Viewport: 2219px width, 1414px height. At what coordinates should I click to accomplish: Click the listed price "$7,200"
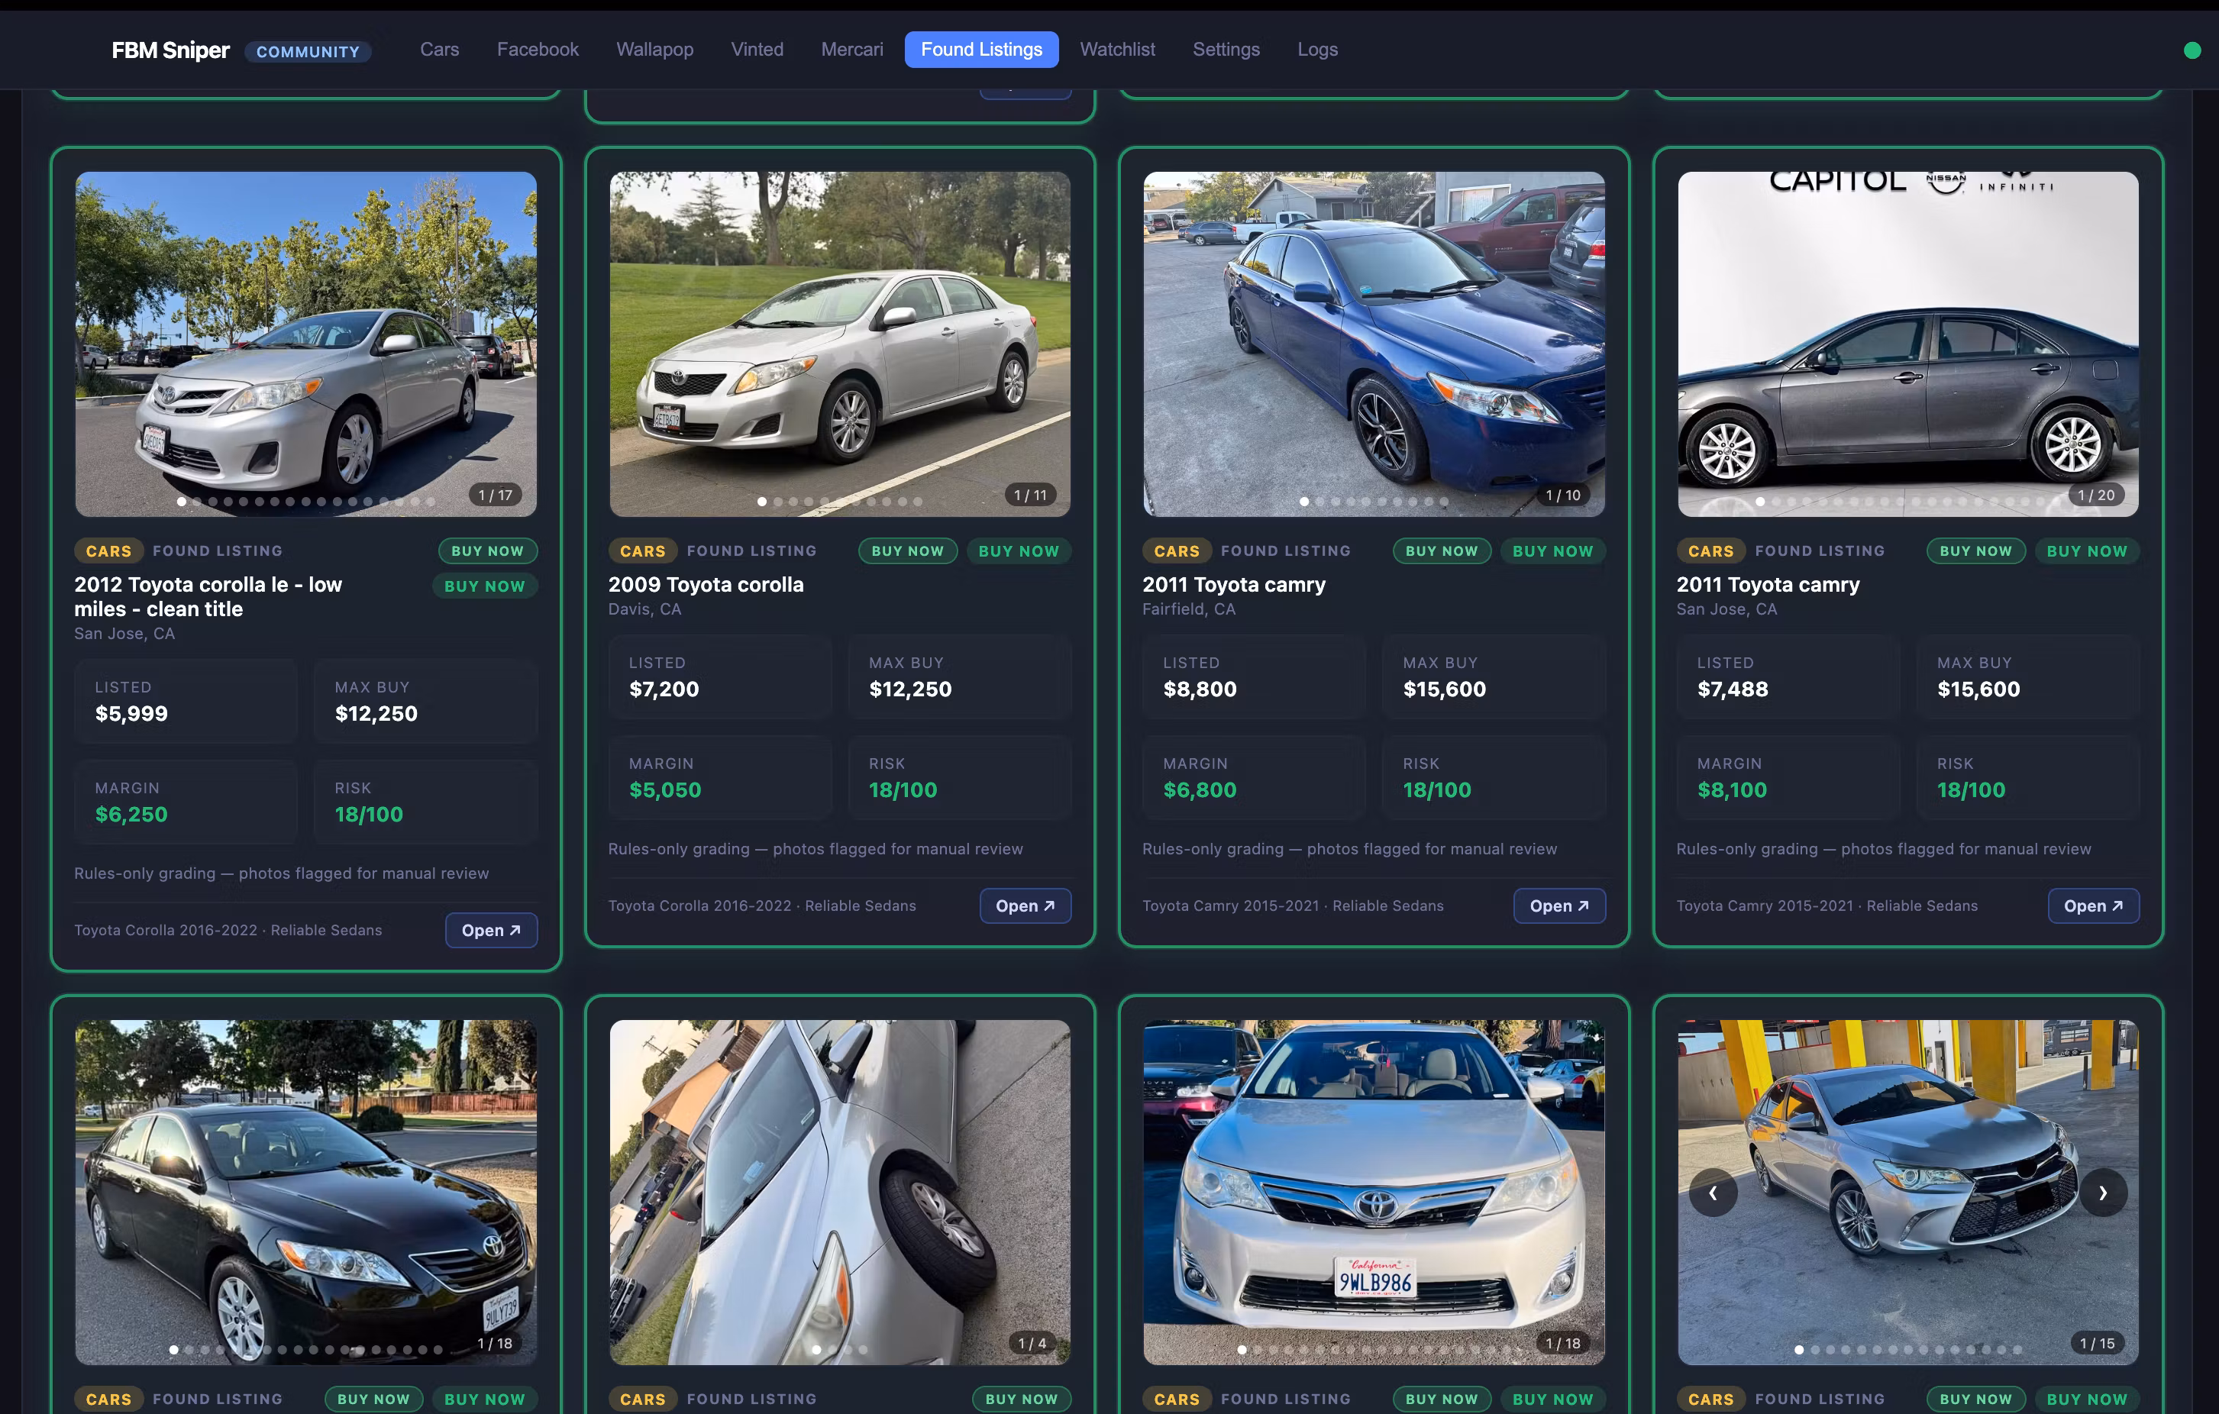pyautogui.click(x=664, y=689)
